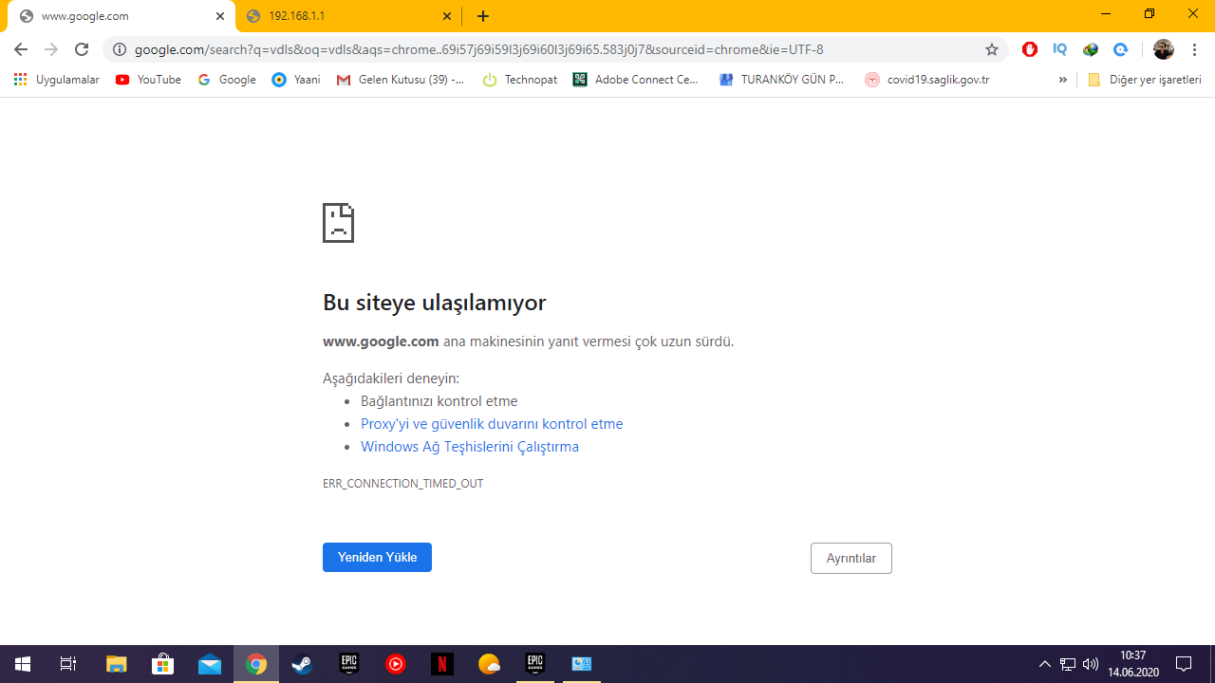Open covid19.saglik.gov.tr bookmark
The image size is (1215, 683).
927,80
